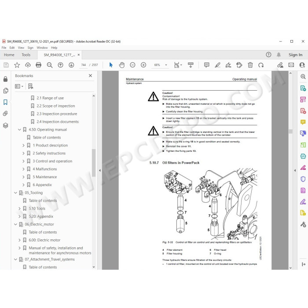Go to the next page arrow

(x=71, y=65)
